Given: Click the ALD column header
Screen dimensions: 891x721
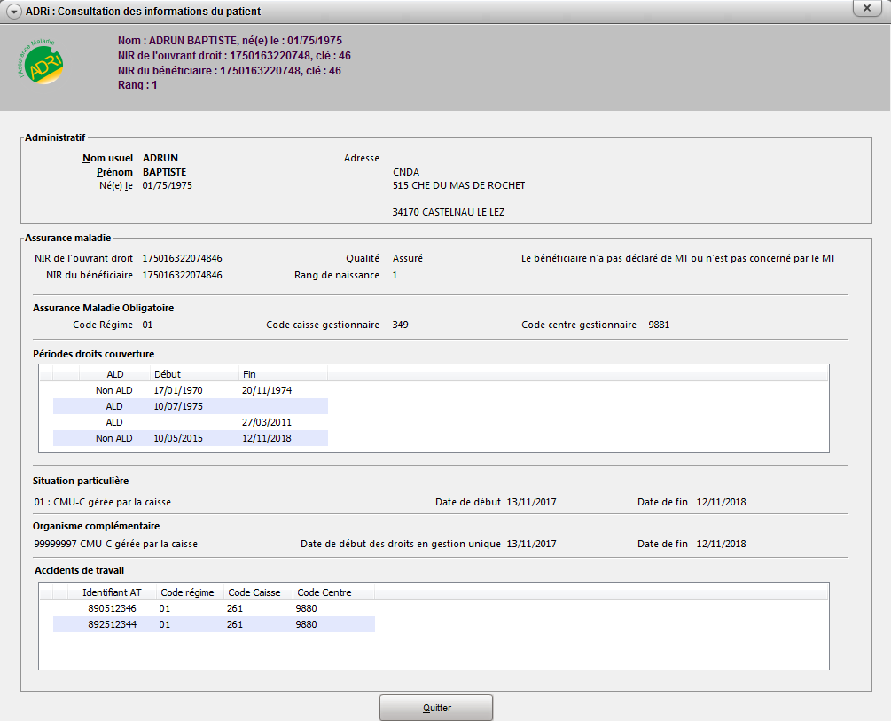Looking at the screenshot, I should 115,374.
